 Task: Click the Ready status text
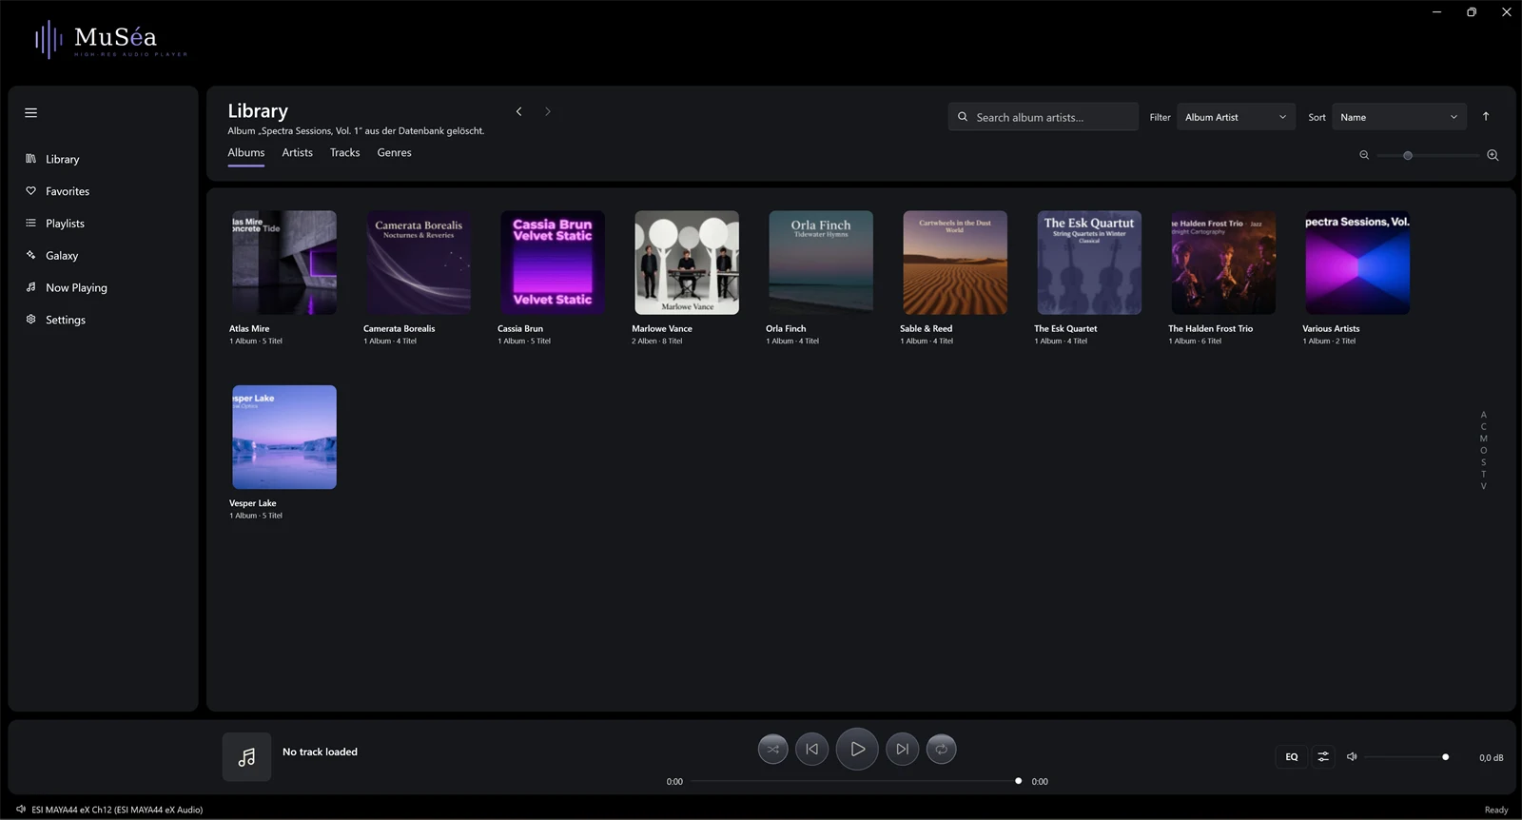tap(1496, 810)
